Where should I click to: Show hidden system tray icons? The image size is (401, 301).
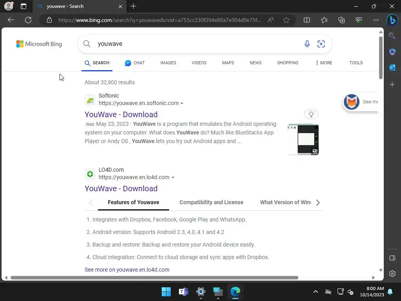(316, 292)
